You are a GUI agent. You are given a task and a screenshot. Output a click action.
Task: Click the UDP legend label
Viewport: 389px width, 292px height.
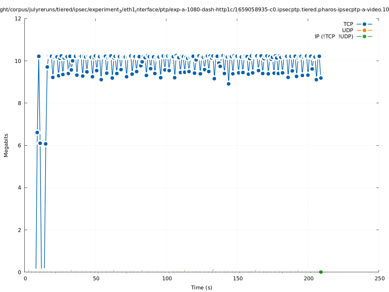tap(347, 30)
